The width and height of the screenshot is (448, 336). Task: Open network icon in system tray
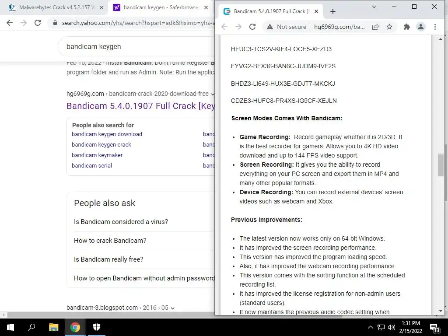[381, 327]
